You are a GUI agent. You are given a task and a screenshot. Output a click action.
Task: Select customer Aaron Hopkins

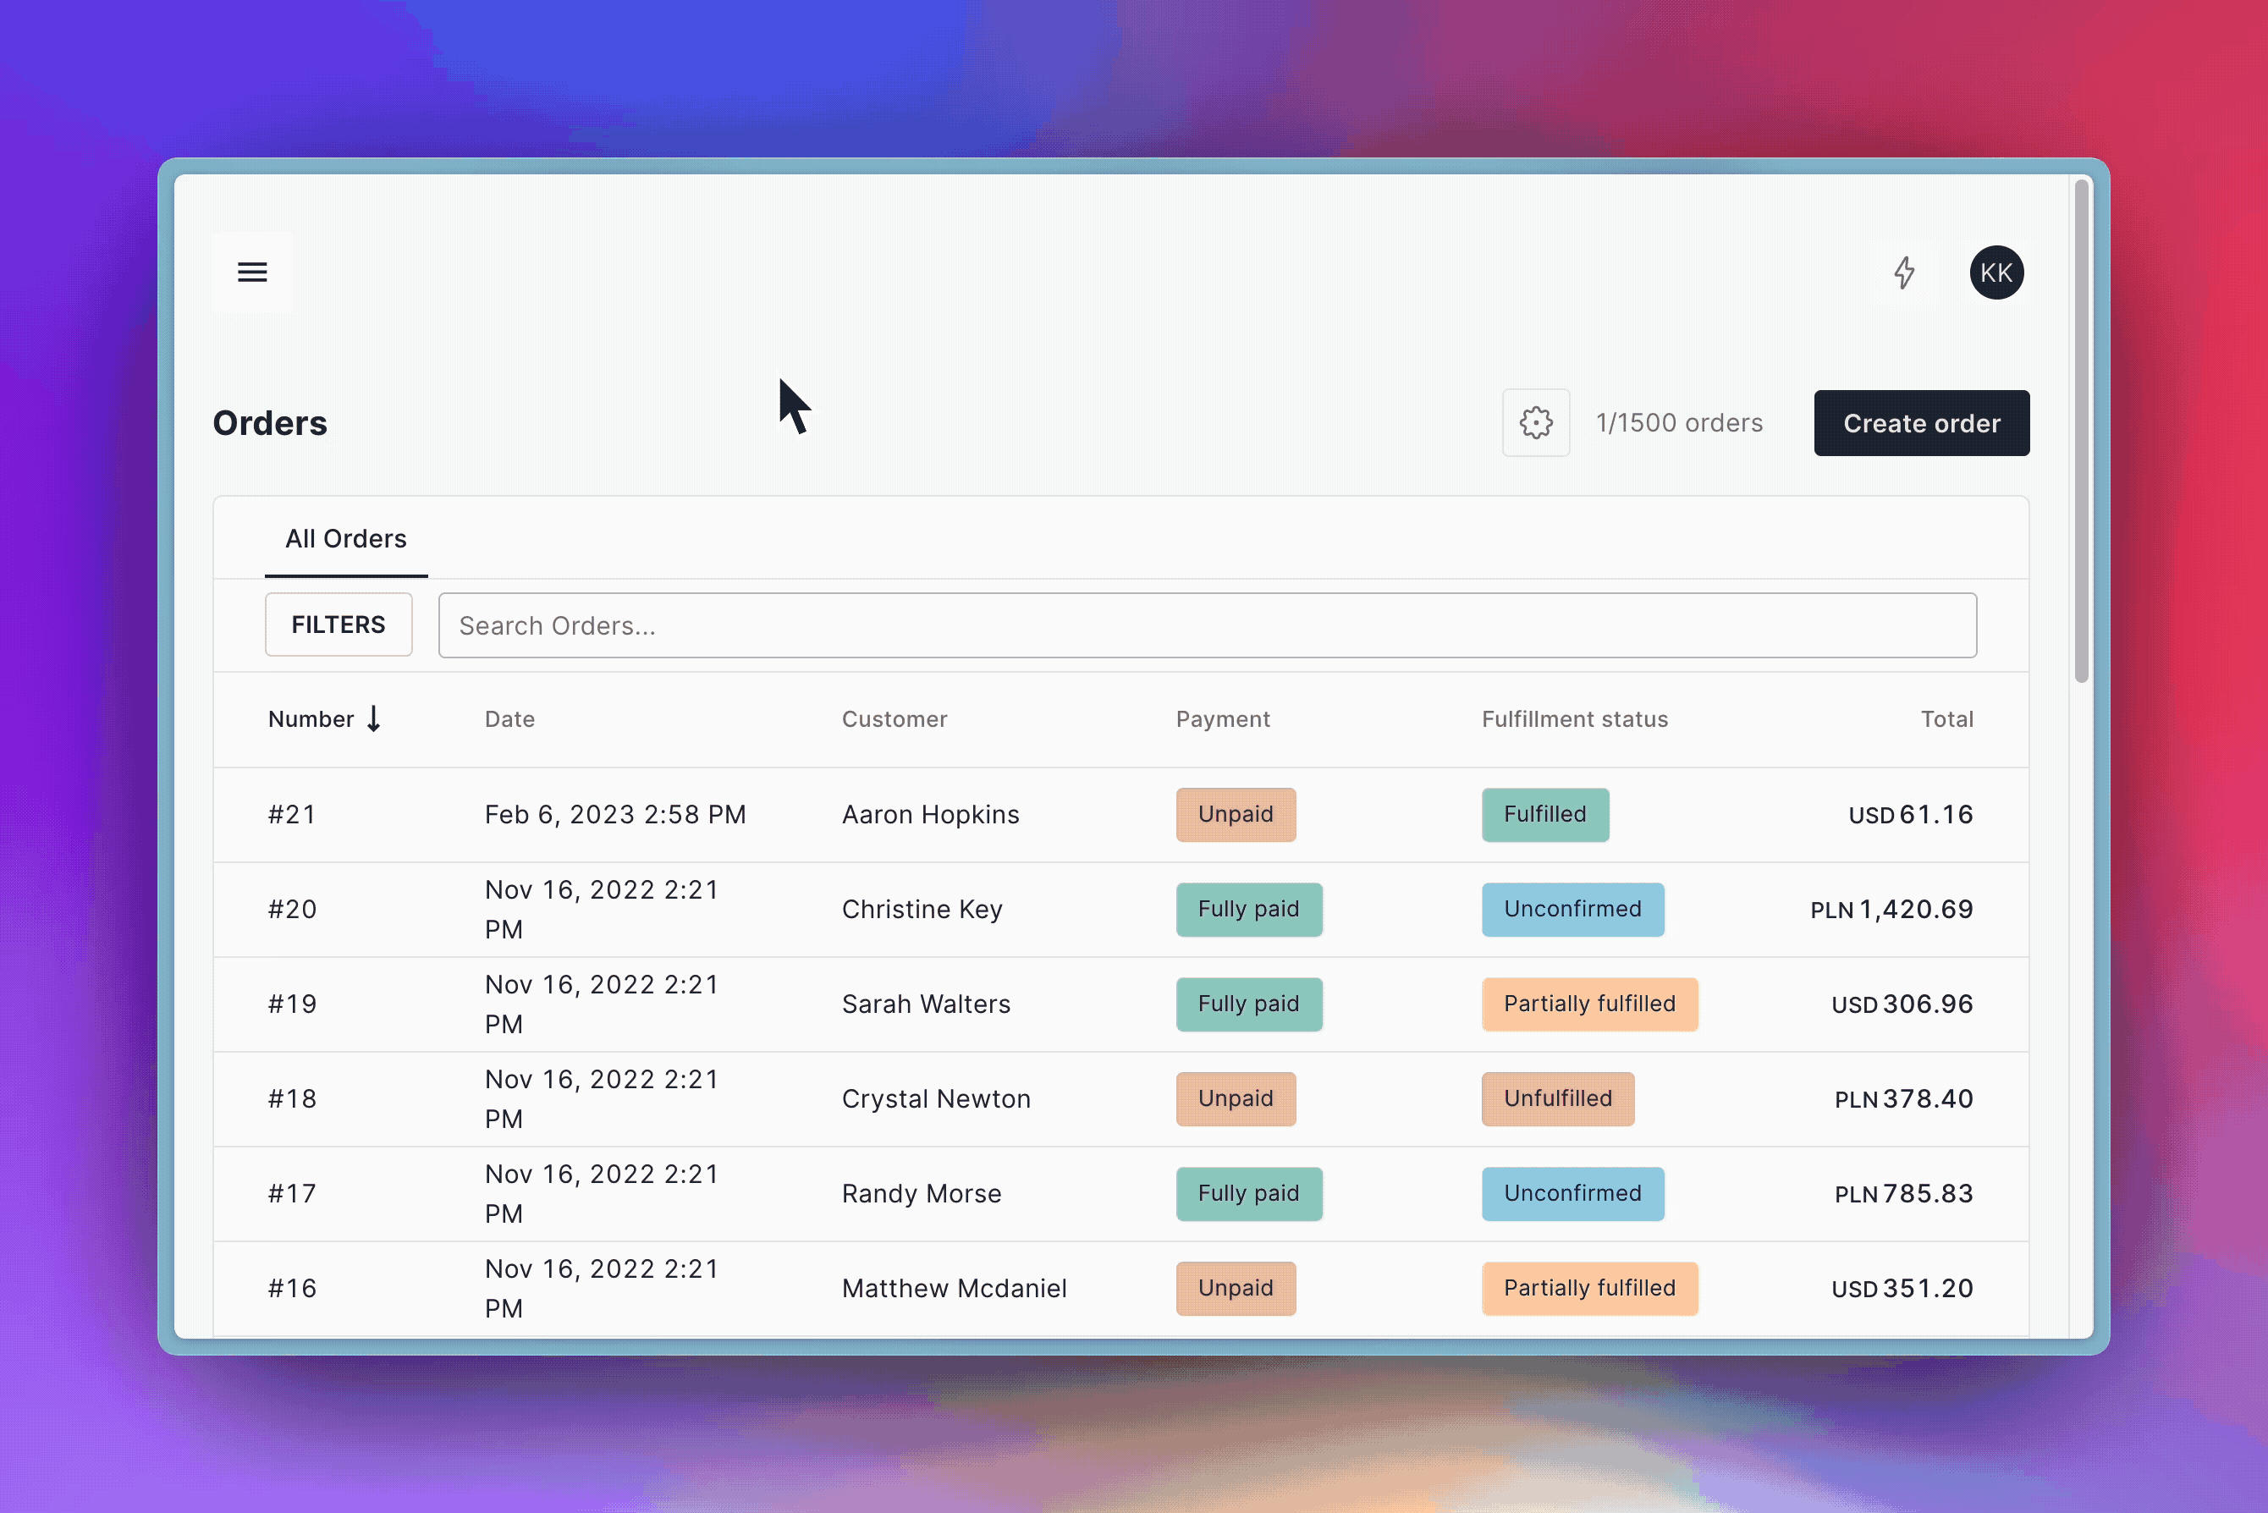coord(929,814)
